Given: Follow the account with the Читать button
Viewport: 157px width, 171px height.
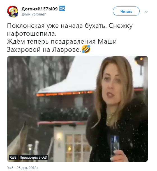Looking at the screenshot, I should tap(126, 11).
